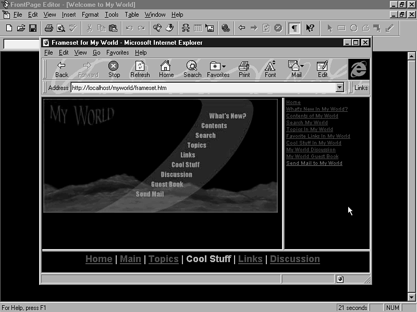Click the address URL input field
Image resolution: width=417 pixels, height=312 pixels.
point(203,88)
